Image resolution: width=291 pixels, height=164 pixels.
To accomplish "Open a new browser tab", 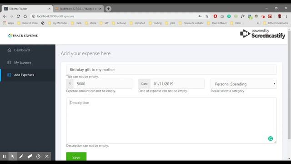I will point(108,9).
